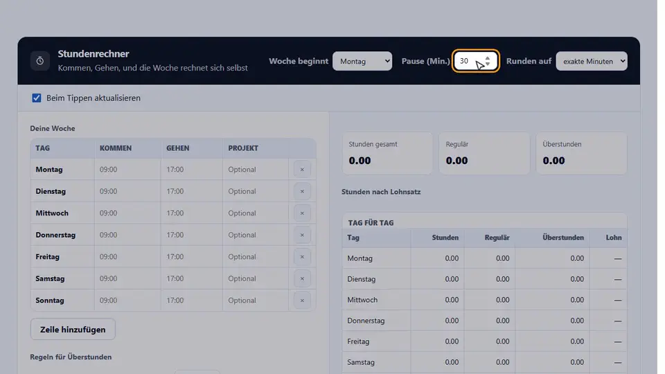
Task: Click Montag Projekt field
Action: pyautogui.click(x=256, y=170)
